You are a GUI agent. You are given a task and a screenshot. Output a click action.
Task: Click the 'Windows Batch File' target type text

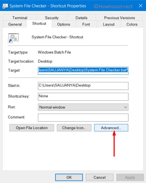(x=54, y=52)
